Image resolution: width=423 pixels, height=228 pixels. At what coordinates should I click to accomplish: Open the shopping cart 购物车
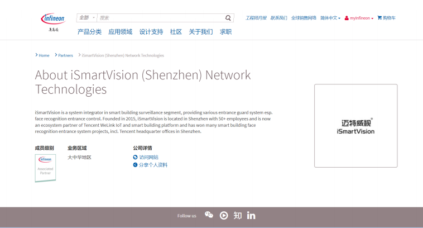[386, 18]
